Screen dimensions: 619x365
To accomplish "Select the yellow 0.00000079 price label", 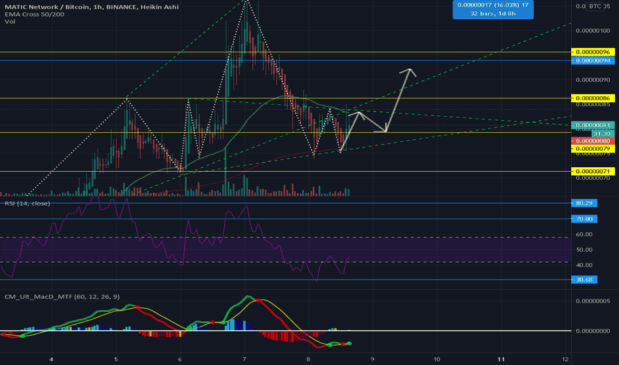I will tap(593, 149).
